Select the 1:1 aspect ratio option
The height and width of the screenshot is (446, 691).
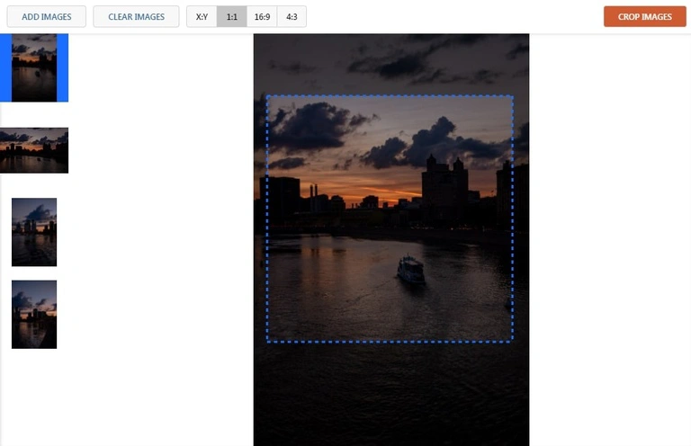[232, 17]
